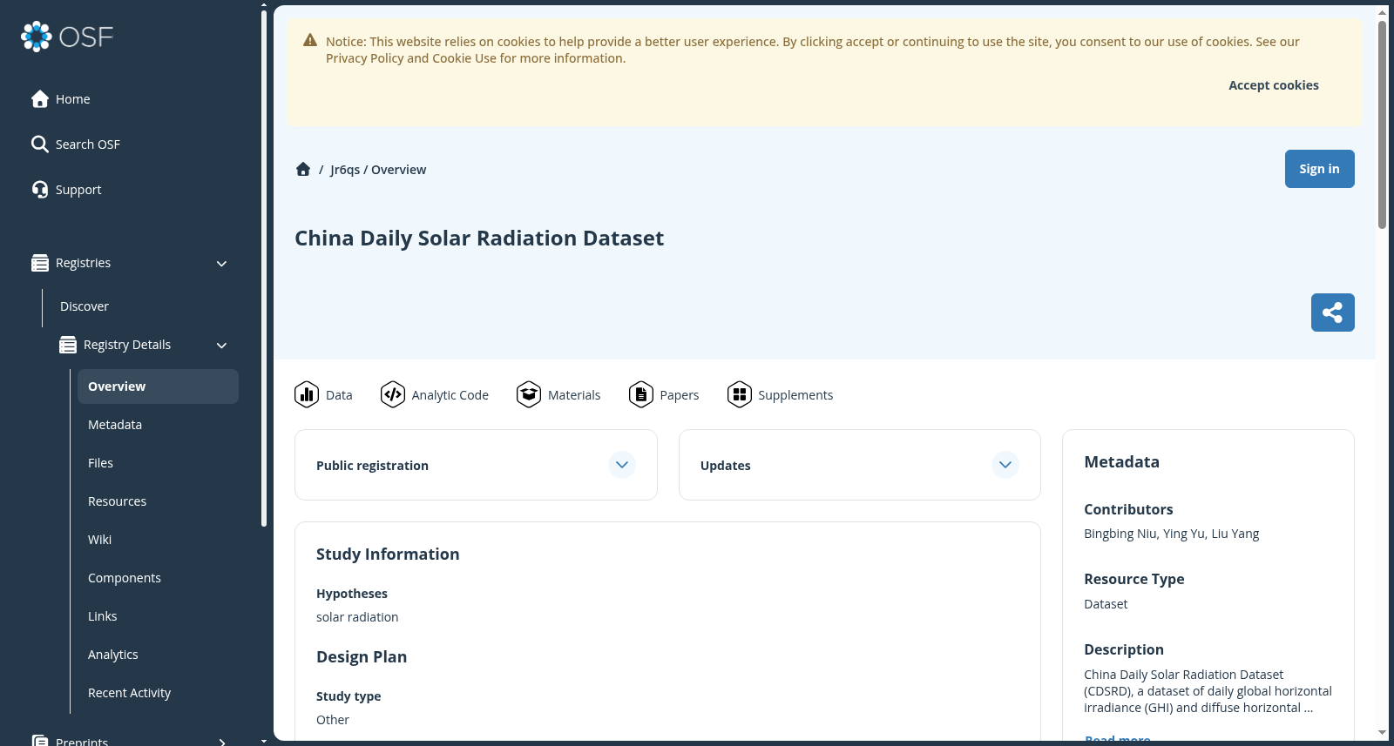The width and height of the screenshot is (1394, 746).
Task: Click Search OSF text link
Action: coord(88,144)
